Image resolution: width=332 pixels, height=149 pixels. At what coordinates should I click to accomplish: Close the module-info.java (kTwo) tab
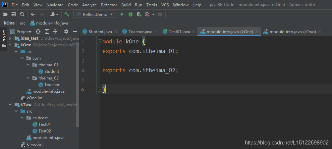[x=320, y=31]
